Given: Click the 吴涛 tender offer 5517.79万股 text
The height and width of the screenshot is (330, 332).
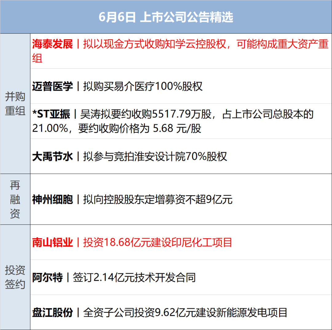Looking at the screenshot, I should coord(197,115).
